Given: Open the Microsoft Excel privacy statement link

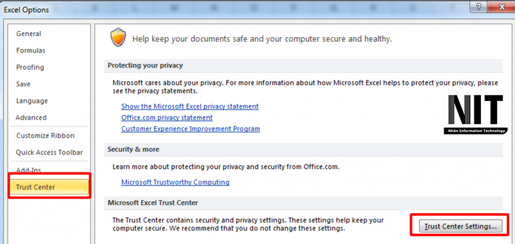Looking at the screenshot, I should pyautogui.click(x=190, y=106).
